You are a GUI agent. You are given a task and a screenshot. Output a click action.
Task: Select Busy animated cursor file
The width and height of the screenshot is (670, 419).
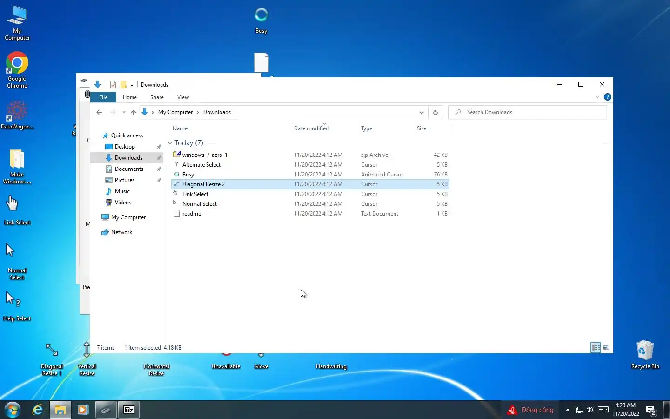point(310,175)
